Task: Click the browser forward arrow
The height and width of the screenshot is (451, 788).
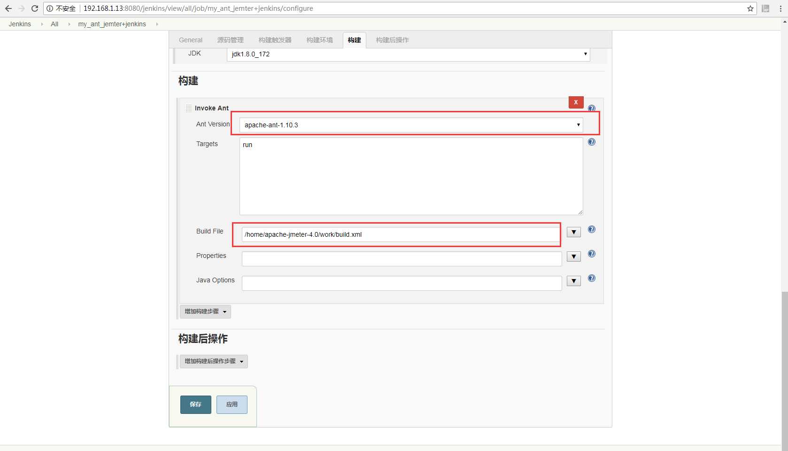Action: [x=22, y=8]
